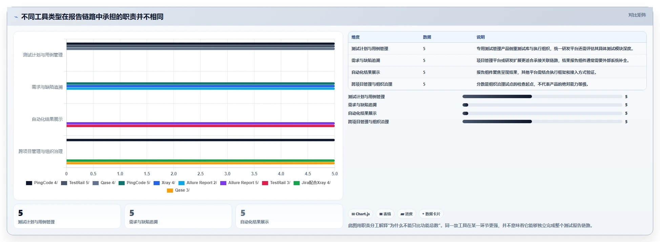
Task: Click chart y-axis label 跨项目管理与组织治理
Action: (41, 151)
